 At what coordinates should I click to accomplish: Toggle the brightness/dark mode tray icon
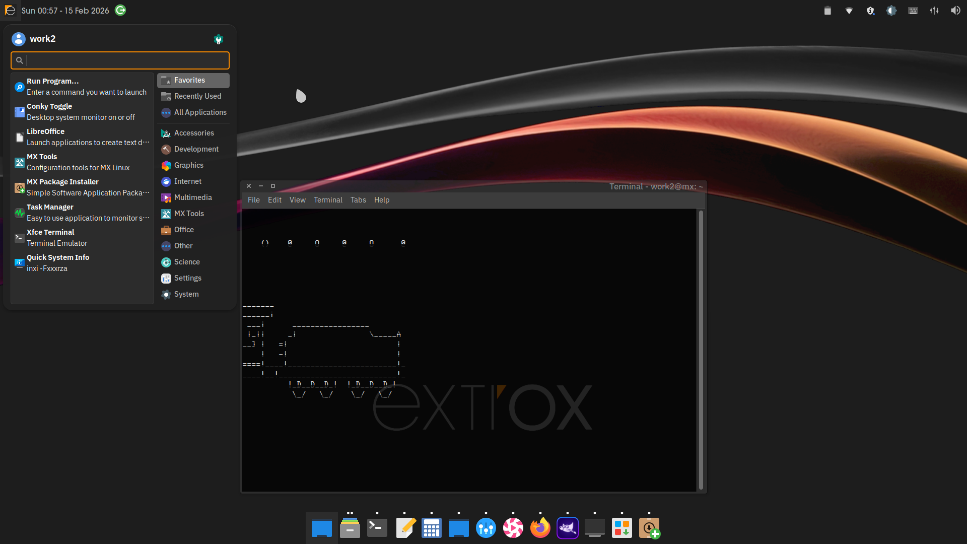coord(891,11)
